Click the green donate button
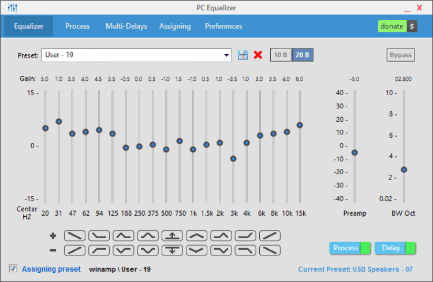This screenshot has width=433, height=282. click(392, 27)
